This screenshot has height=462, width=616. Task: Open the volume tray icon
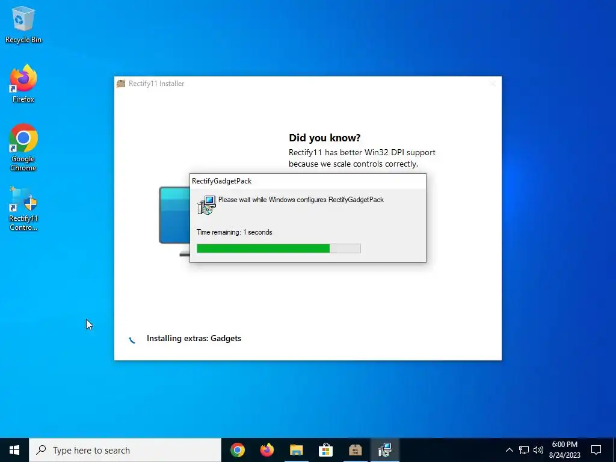pos(538,450)
